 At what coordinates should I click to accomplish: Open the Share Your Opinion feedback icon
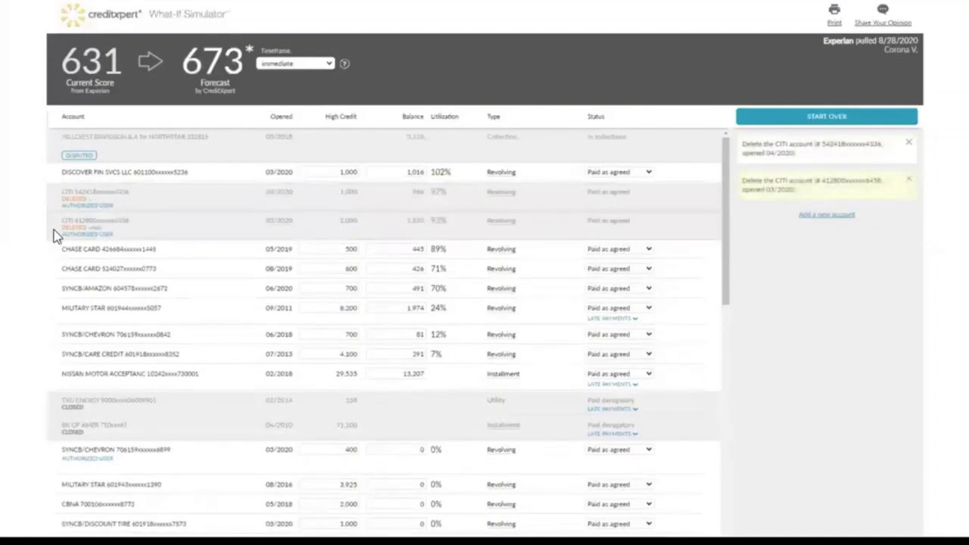pyautogui.click(x=883, y=10)
